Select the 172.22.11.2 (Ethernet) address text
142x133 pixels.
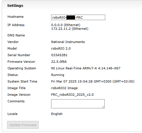pos(70,29)
